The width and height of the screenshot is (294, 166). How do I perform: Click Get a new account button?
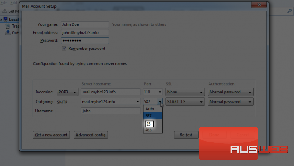(x=51, y=135)
